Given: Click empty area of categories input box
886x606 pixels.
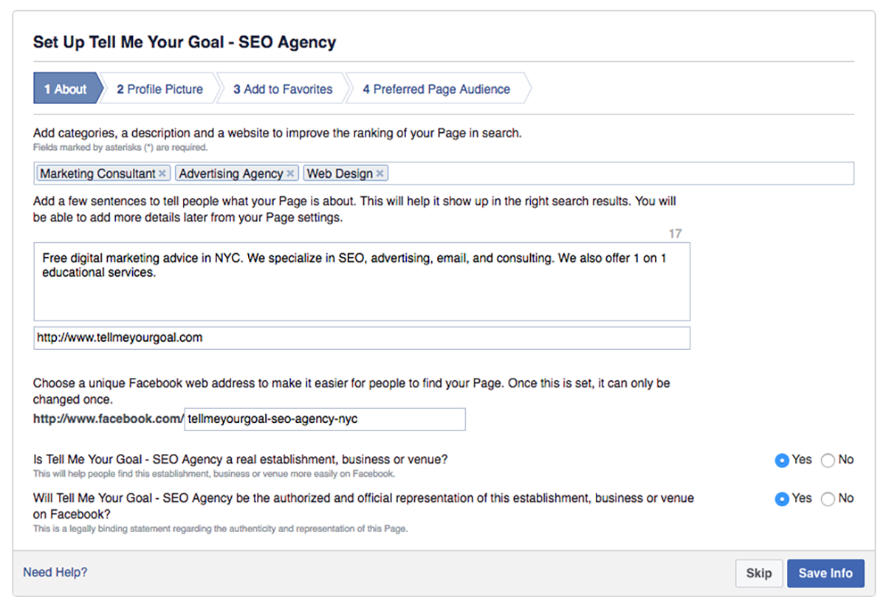Looking at the screenshot, I should [x=620, y=173].
